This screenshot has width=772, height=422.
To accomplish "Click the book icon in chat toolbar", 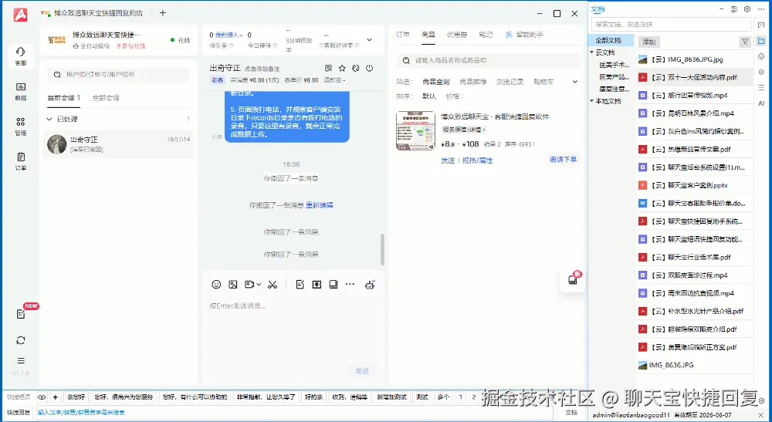I will (334, 284).
